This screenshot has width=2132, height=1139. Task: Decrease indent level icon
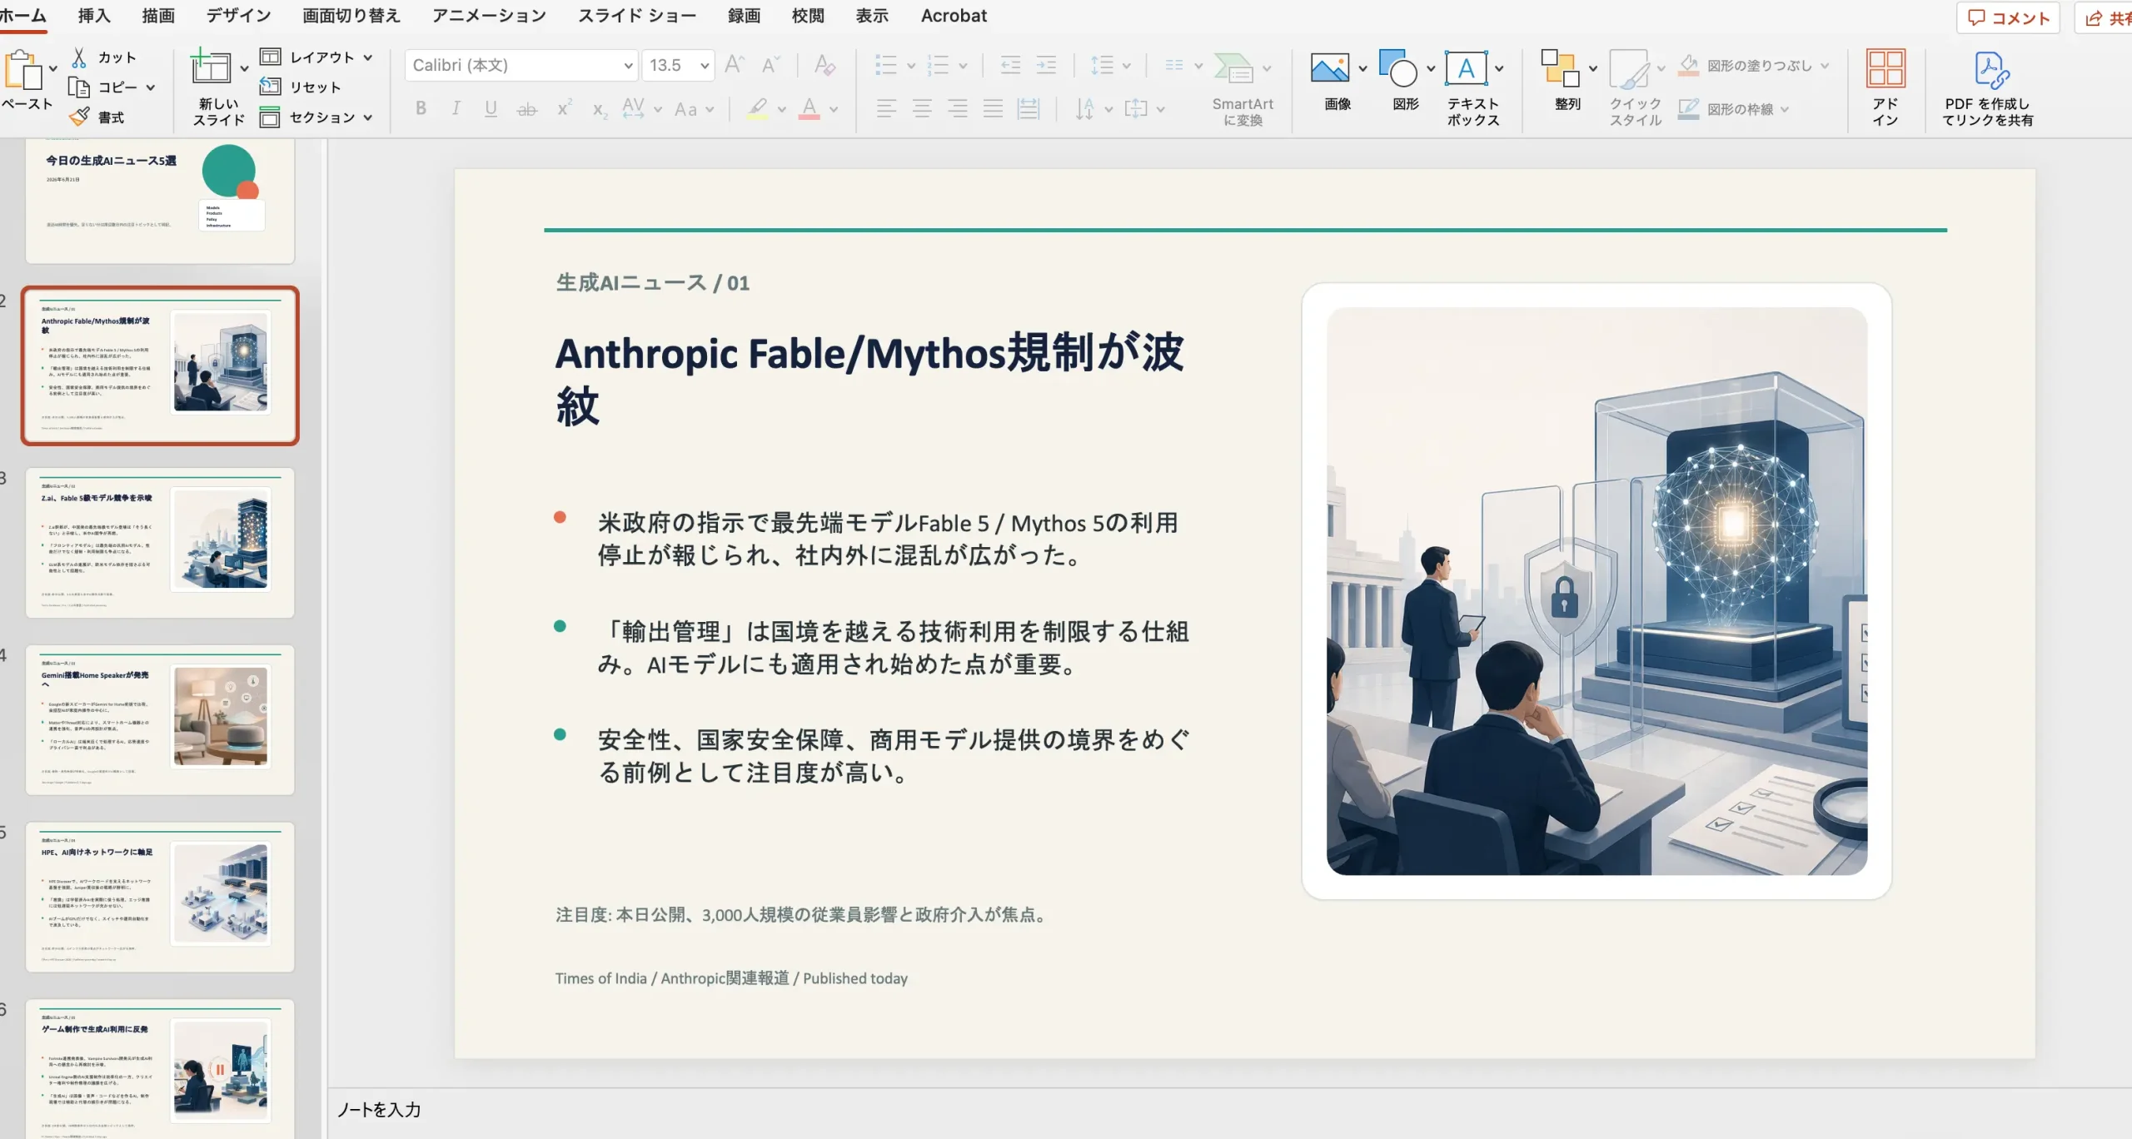tap(1010, 65)
